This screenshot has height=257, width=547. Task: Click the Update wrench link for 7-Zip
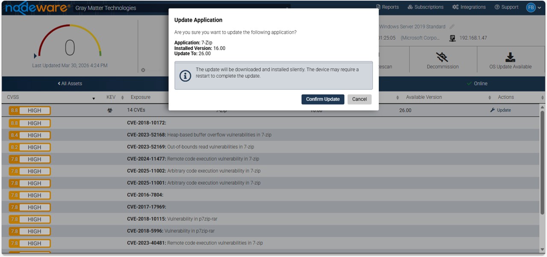pos(500,110)
